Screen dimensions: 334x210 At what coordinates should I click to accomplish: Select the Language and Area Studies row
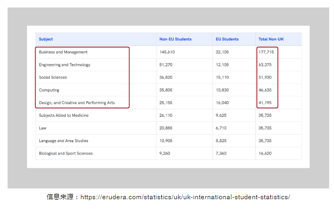pyautogui.click(x=169, y=141)
